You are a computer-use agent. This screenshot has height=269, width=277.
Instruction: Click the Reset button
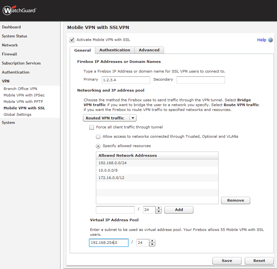click(x=259, y=261)
